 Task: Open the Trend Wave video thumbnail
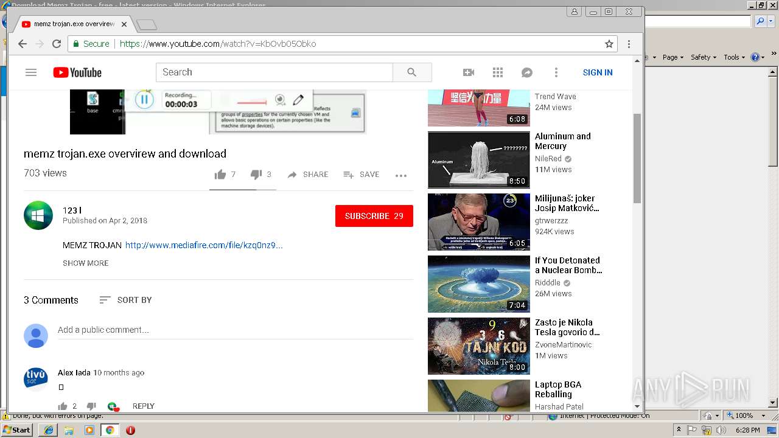coord(479,108)
